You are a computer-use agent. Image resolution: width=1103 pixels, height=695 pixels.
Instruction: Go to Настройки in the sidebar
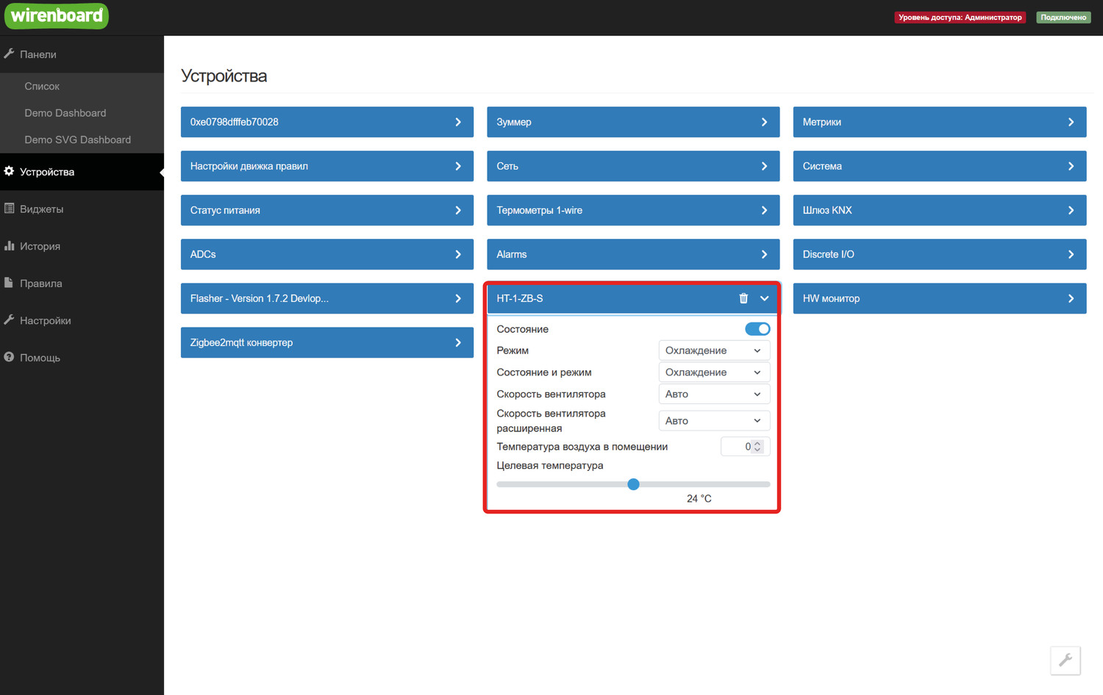tap(45, 320)
